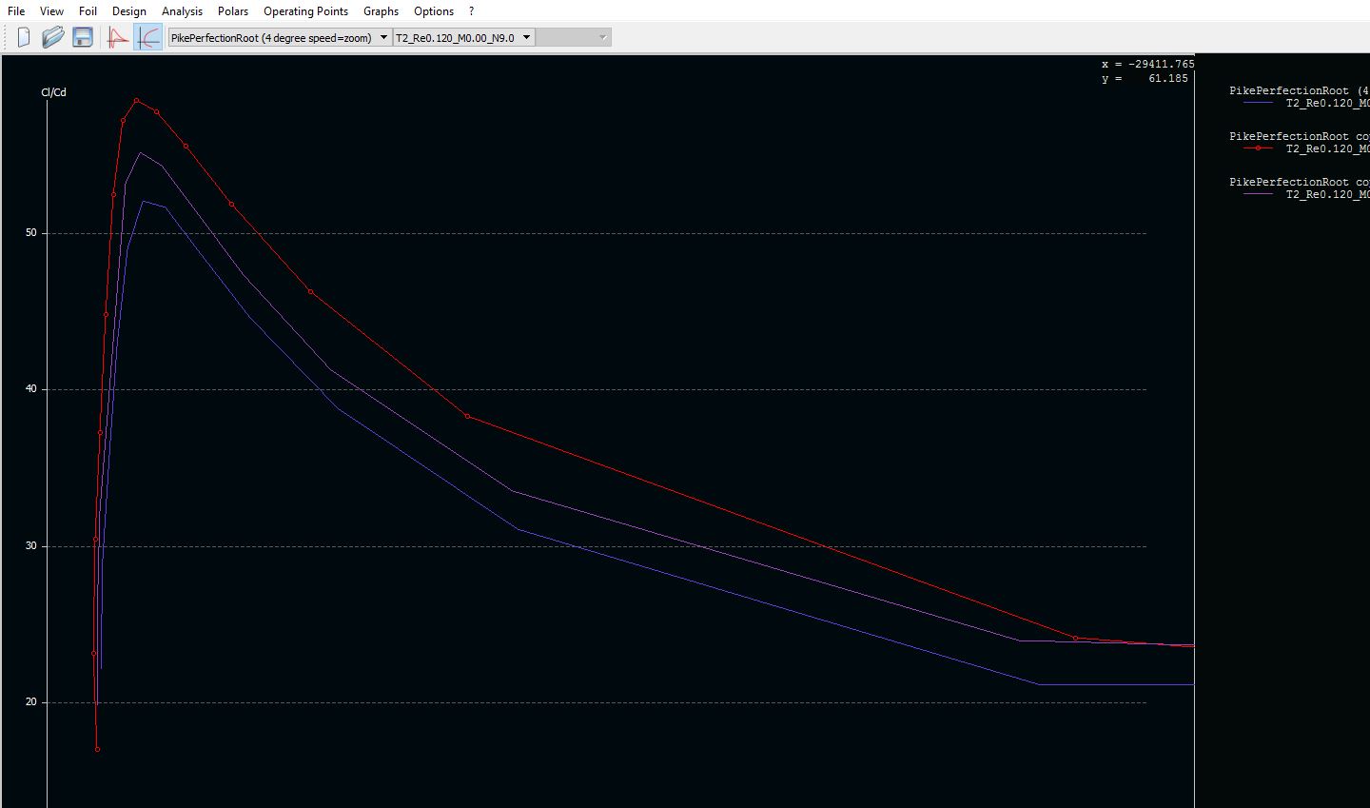Click the Cl/Cd axis label
This screenshot has width=1370, height=808.
(x=53, y=92)
